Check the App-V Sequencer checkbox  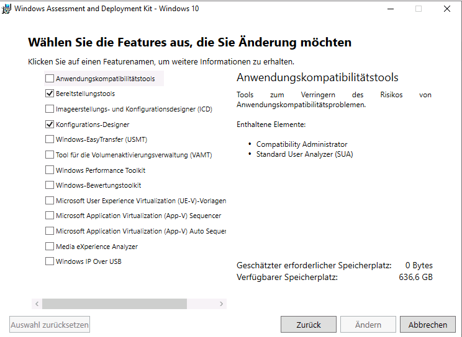point(50,216)
